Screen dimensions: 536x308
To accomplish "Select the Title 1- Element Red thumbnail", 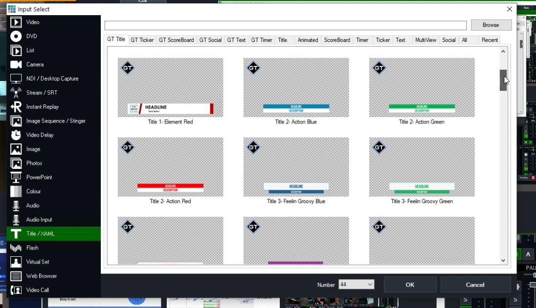I will [x=170, y=88].
